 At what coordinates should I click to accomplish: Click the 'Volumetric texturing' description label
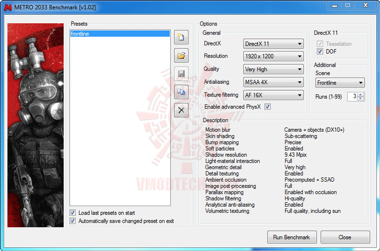coord(227,211)
